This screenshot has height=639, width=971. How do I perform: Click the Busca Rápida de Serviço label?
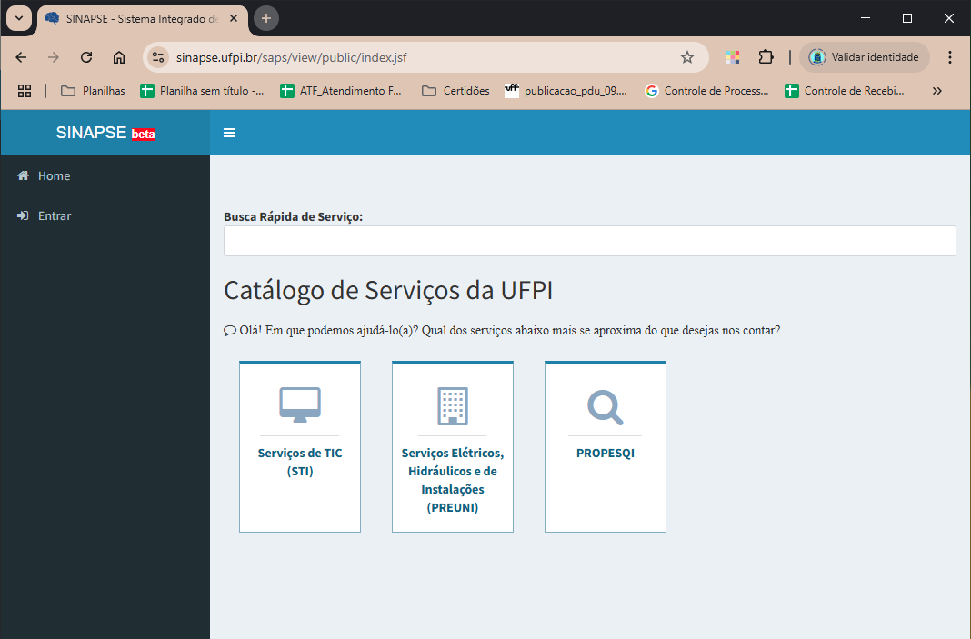[x=293, y=216]
